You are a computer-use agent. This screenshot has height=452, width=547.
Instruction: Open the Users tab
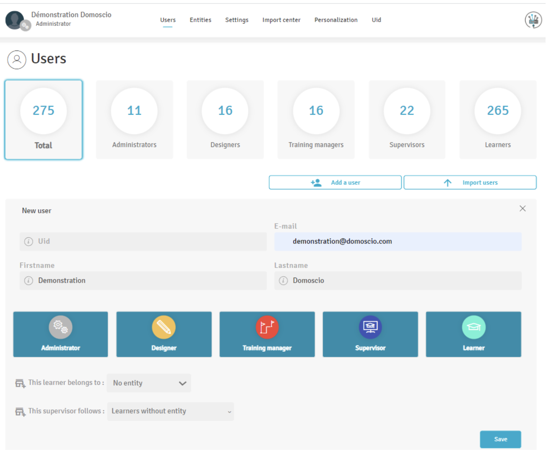point(168,20)
